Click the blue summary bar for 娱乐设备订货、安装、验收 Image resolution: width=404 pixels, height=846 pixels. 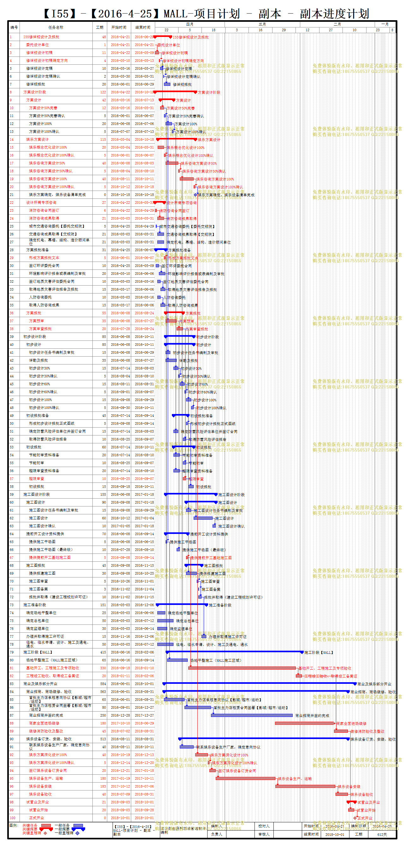[x=264, y=739]
